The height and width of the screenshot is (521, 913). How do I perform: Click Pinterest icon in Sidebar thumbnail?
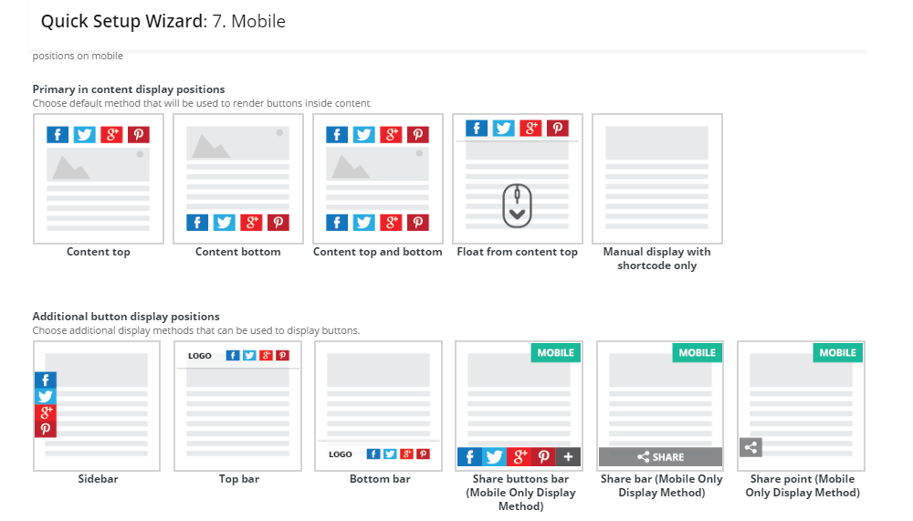[x=46, y=429]
